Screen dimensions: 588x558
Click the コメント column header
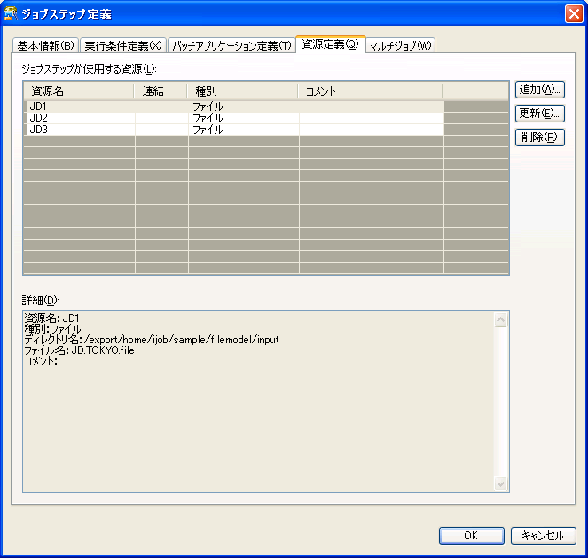(370, 90)
